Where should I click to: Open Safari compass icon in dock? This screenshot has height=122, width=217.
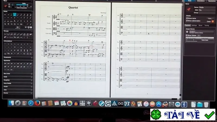[31, 103]
